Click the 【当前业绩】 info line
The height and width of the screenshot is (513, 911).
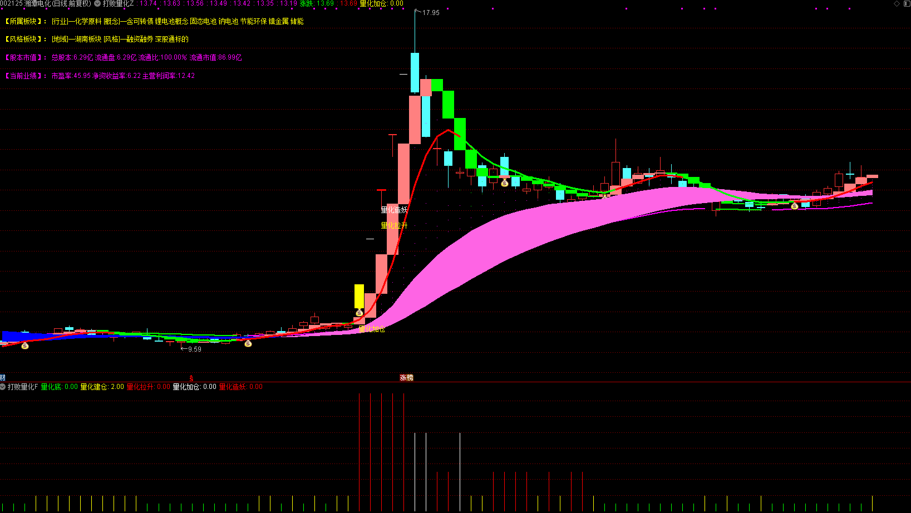[x=99, y=76]
